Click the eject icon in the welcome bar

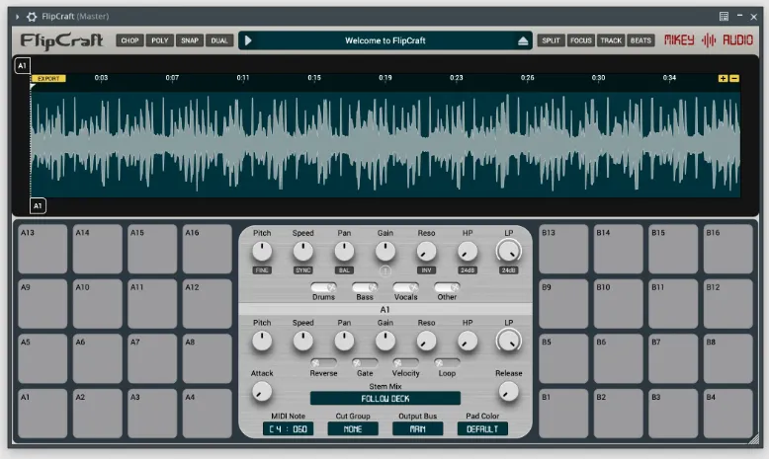coord(523,41)
